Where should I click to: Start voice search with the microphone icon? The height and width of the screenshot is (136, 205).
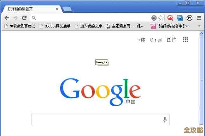[x=165, y=120]
